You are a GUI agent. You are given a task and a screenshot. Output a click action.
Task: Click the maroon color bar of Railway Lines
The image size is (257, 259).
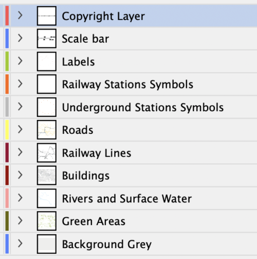7,152
